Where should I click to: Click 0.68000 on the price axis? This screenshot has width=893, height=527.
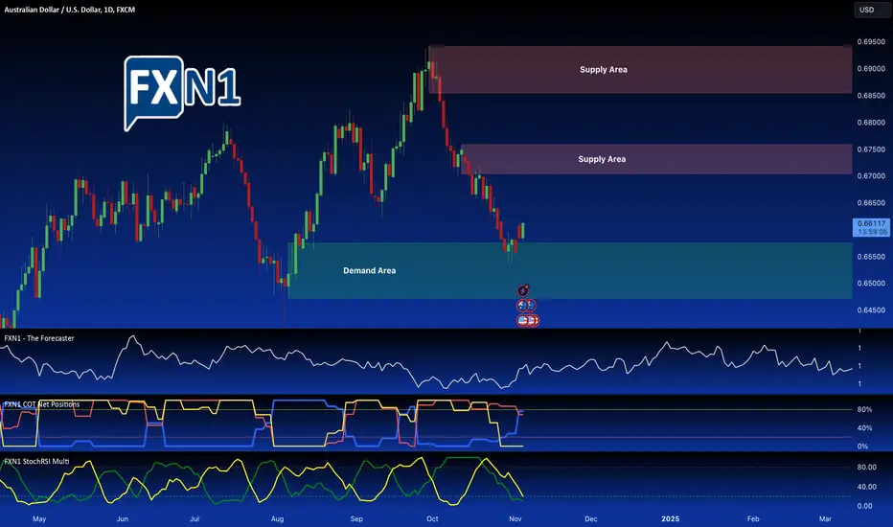point(871,123)
